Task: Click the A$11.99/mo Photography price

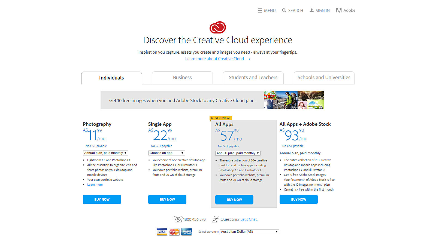Action: pos(94,135)
